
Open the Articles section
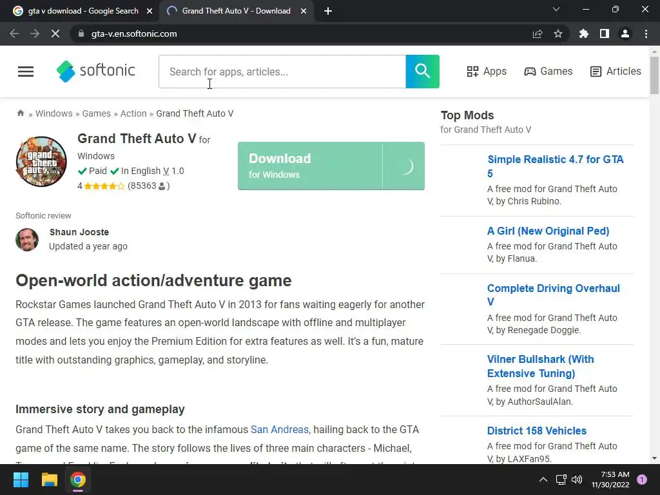tap(616, 72)
